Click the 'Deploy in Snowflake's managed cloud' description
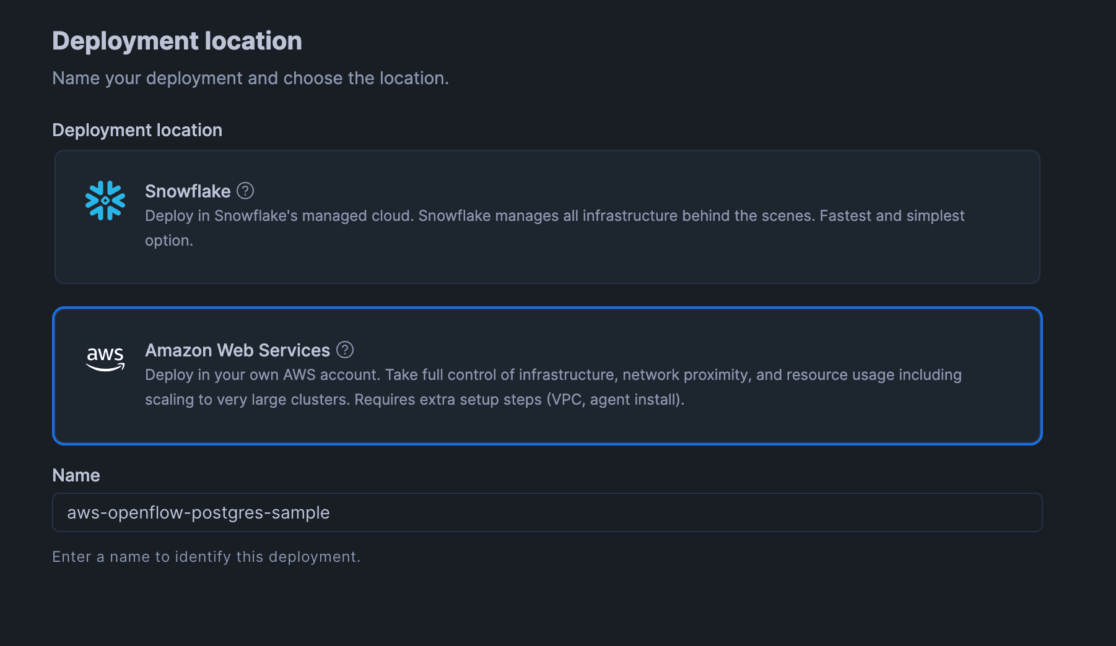This screenshot has height=646, width=1116. [554, 228]
